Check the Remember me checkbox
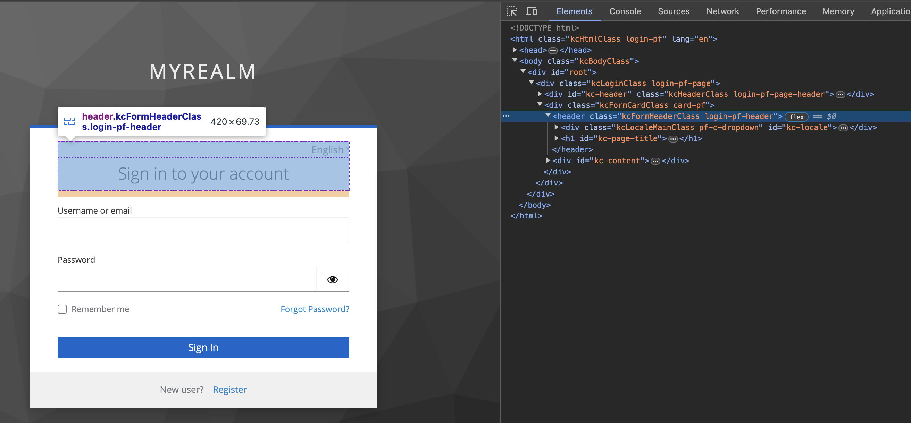The image size is (911, 423). (62, 309)
